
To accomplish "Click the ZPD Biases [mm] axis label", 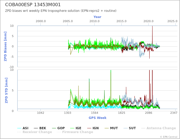I will pos(5,46).
